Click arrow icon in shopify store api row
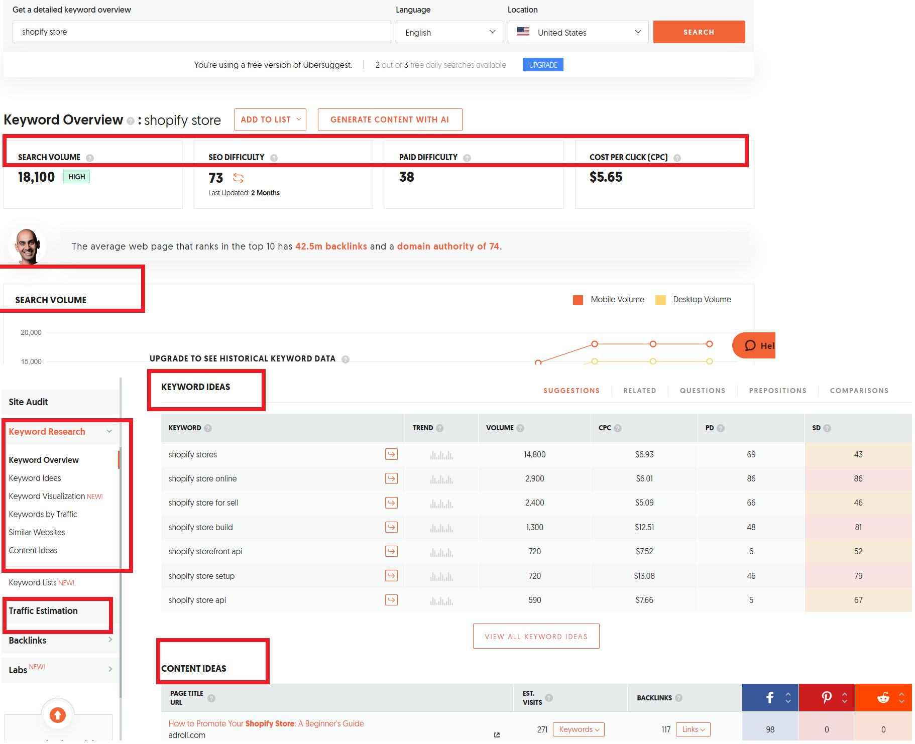The height and width of the screenshot is (744, 915). tap(391, 600)
